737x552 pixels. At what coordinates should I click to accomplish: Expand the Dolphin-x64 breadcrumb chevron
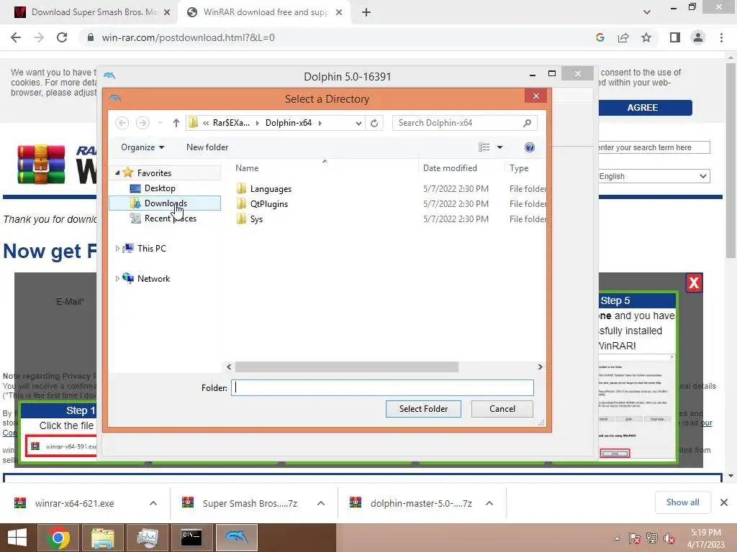320,123
